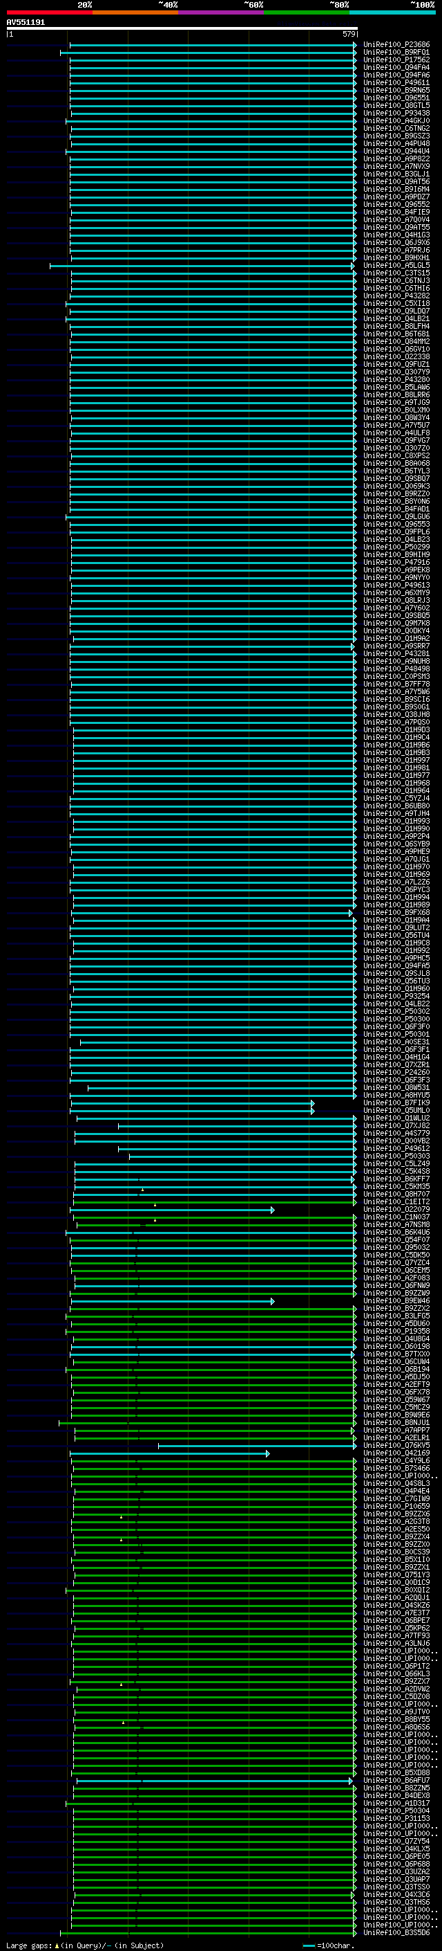Open hit UniRef100_Q94FA6
This screenshot has height=1951, width=442.
(396, 75)
